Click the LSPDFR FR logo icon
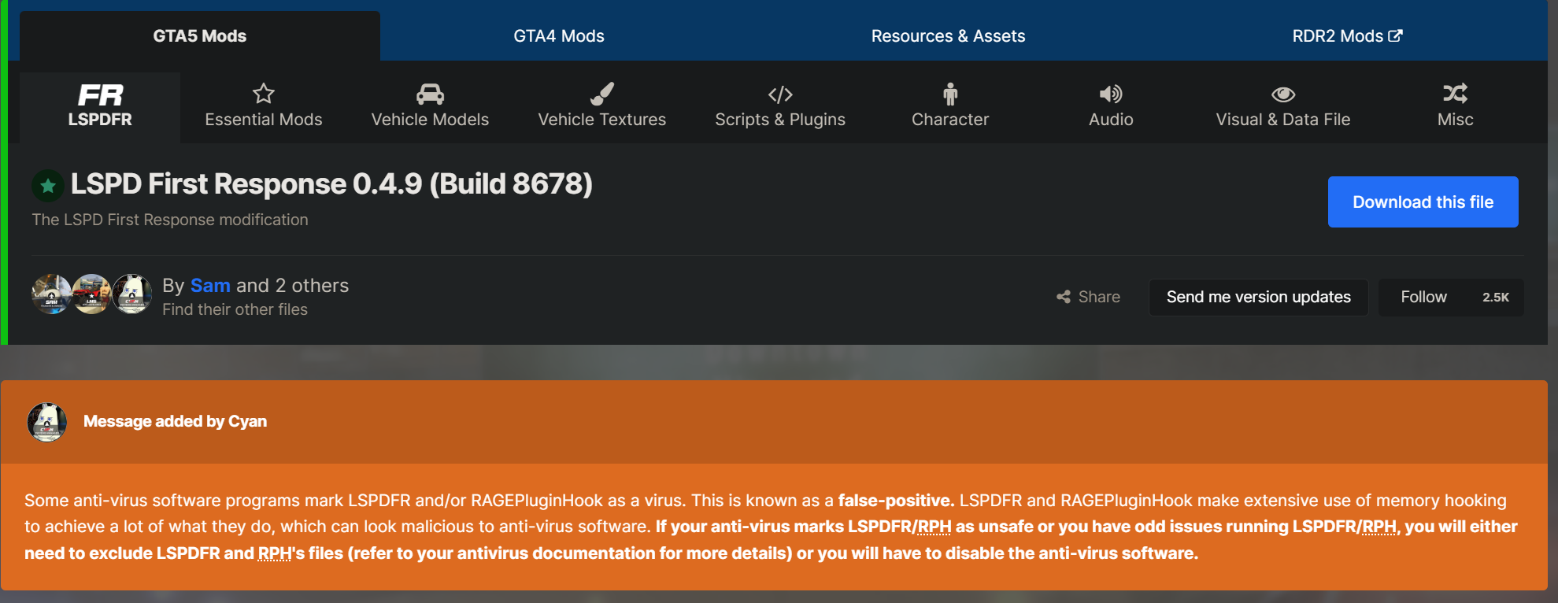The image size is (1558, 603). click(100, 94)
